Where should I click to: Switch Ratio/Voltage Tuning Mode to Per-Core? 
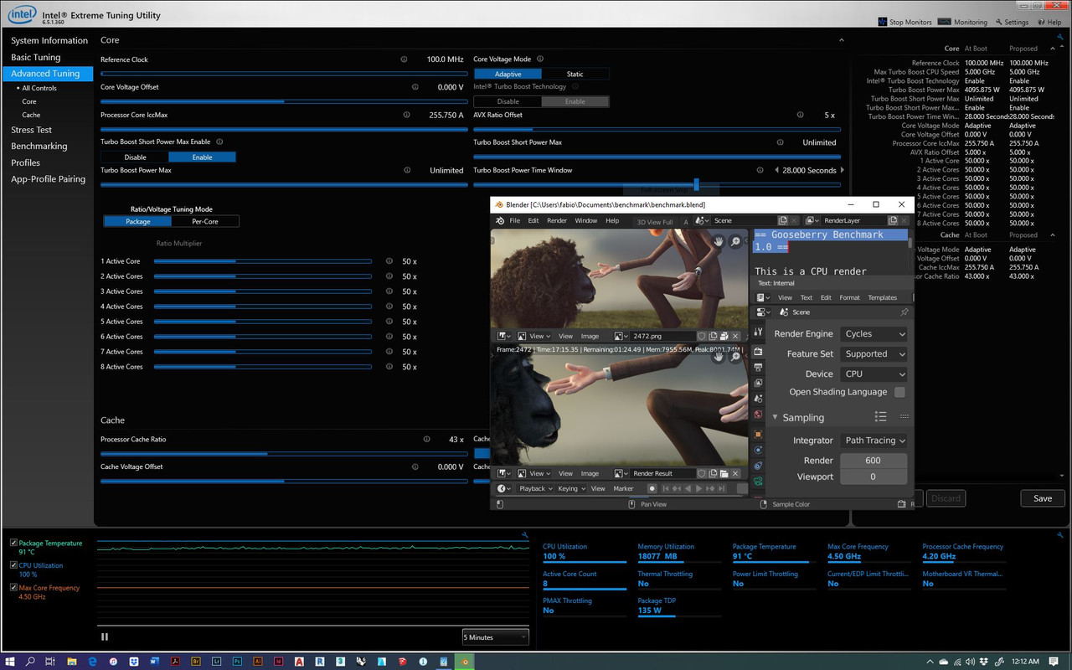205,221
